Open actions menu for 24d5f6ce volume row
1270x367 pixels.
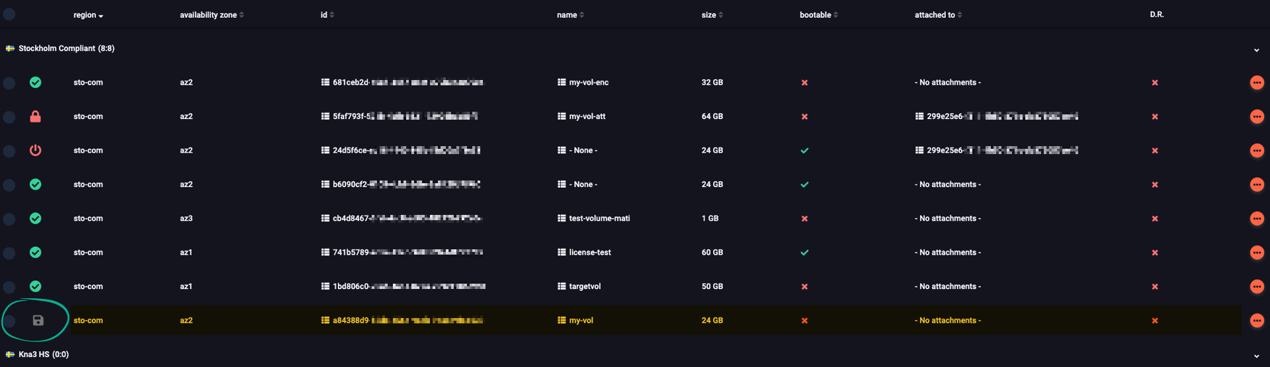[1257, 151]
